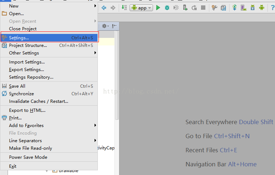Click the Go to File Ctrl+Shift+N hint
Image resolution: width=275 pixels, height=175 pixels.
click(218, 136)
